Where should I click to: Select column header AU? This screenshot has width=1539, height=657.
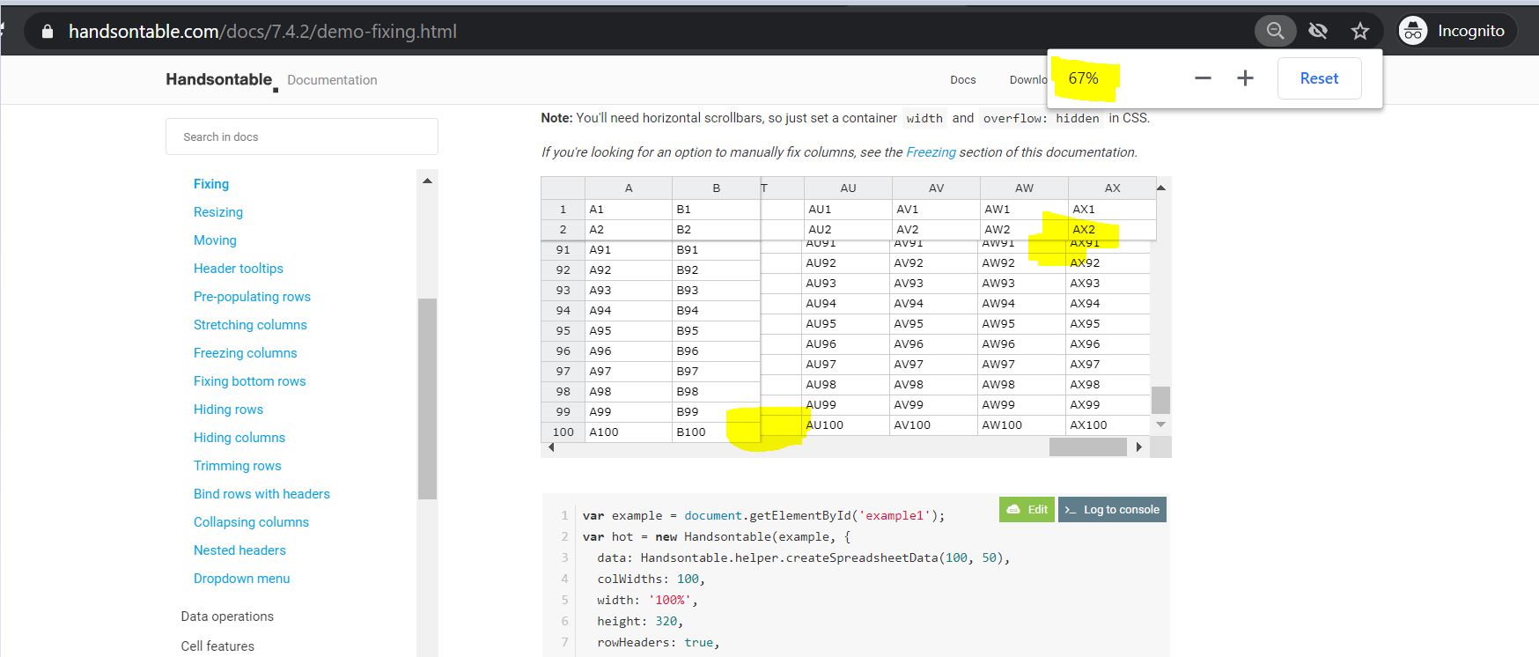tap(848, 188)
